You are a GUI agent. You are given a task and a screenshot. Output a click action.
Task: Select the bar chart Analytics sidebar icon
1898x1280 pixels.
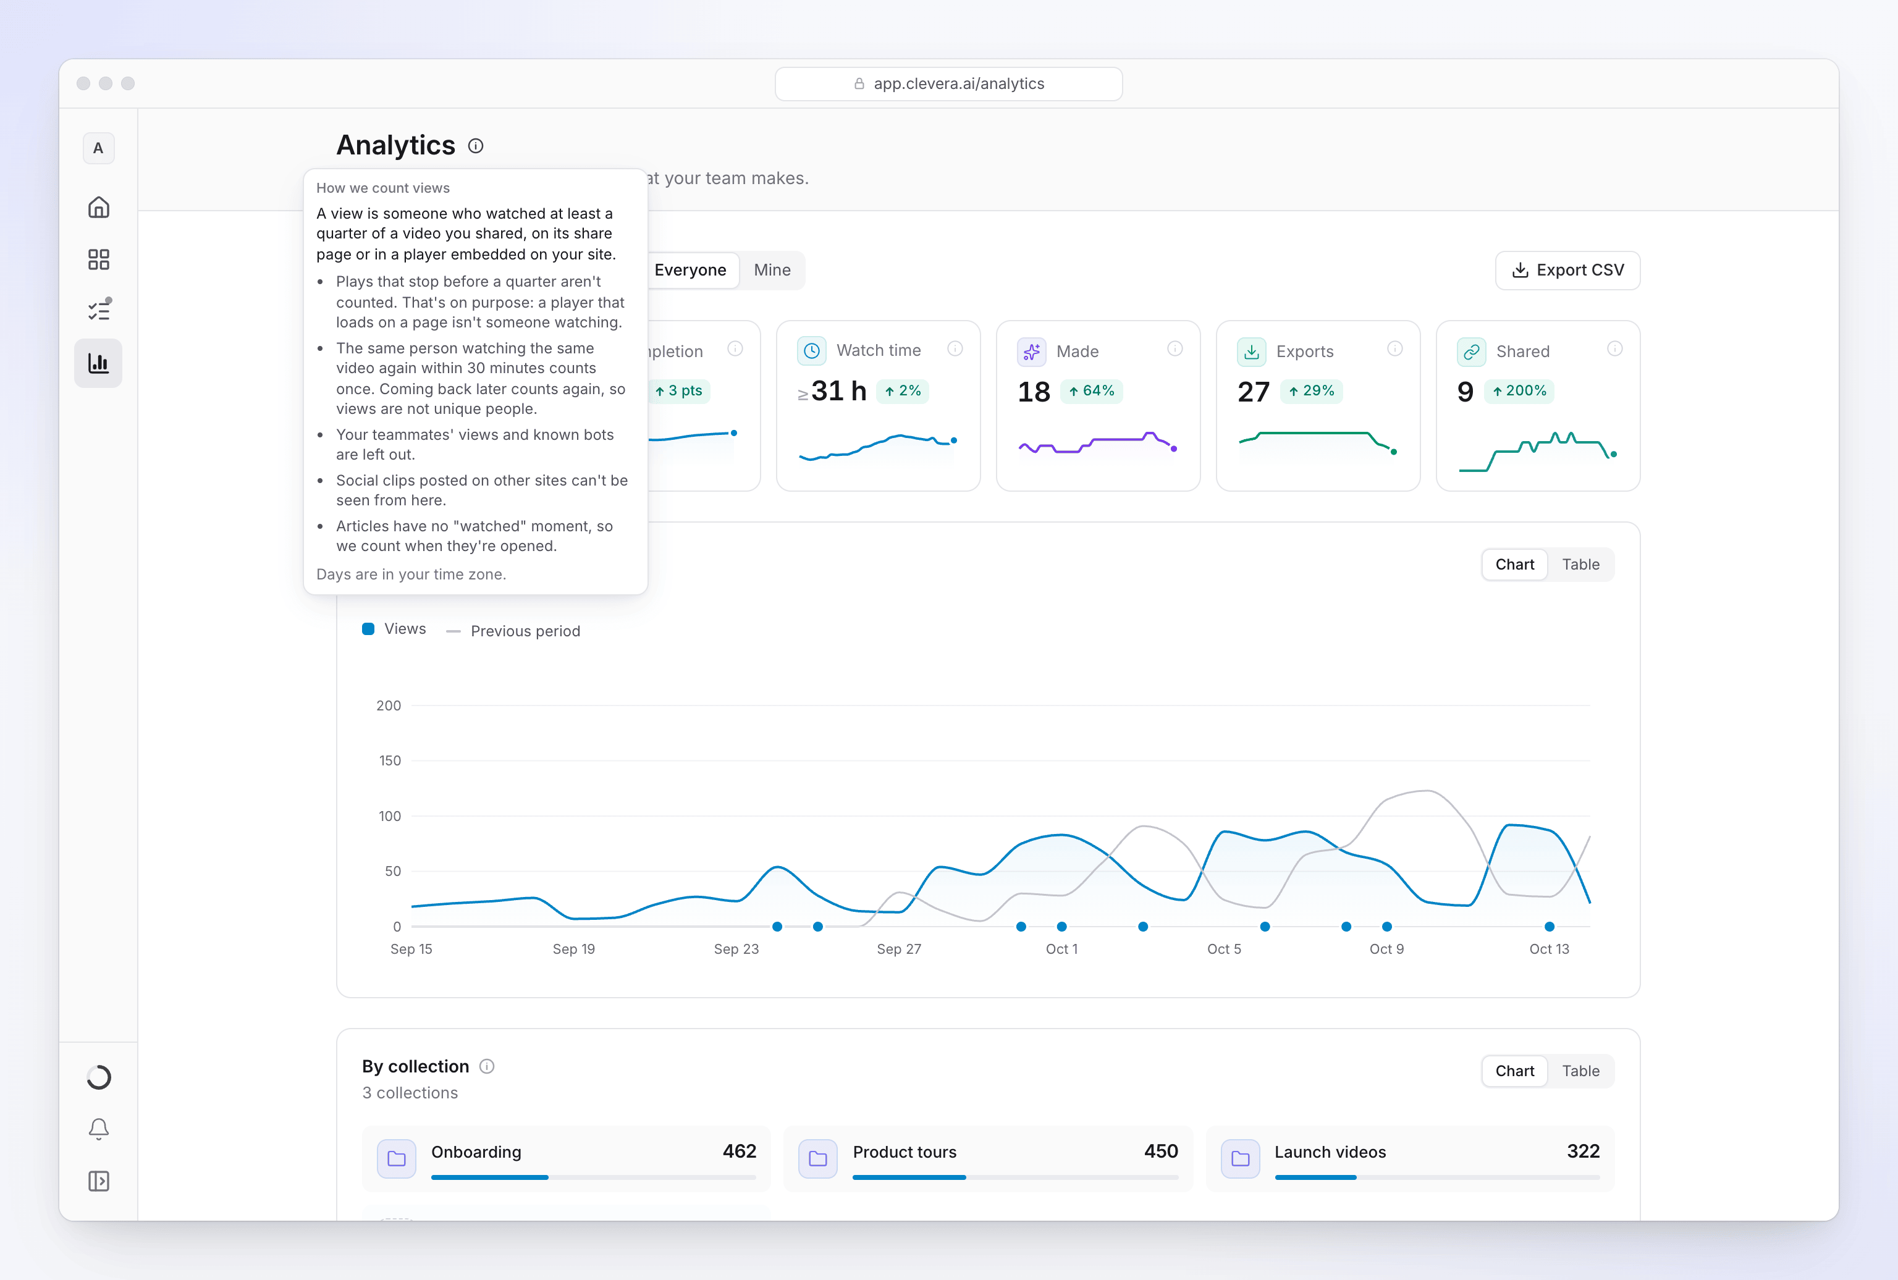[x=99, y=363]
